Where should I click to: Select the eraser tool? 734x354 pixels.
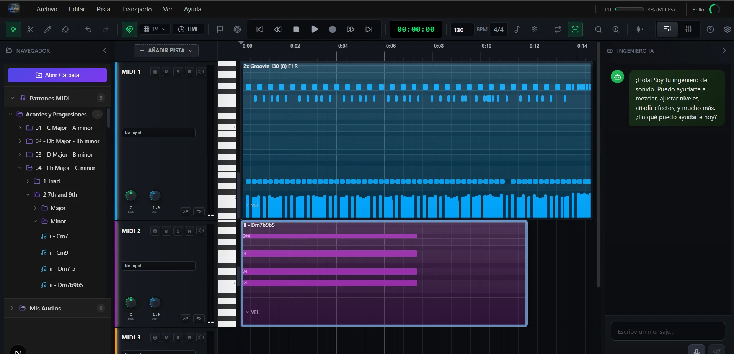(65, 29)
